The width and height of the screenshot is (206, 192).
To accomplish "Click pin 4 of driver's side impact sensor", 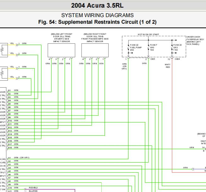I will [49, 59].
